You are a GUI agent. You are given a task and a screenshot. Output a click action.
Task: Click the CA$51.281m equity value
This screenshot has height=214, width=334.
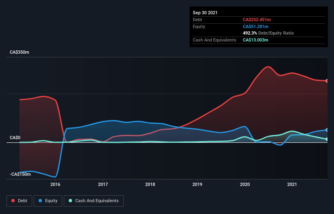[x=255, y=26]
